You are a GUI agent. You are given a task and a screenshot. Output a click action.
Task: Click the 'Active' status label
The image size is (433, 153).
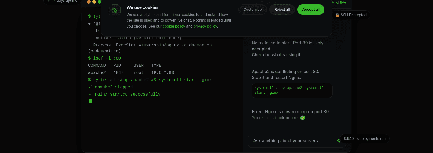pyautogui.click(x=341, y=2)
